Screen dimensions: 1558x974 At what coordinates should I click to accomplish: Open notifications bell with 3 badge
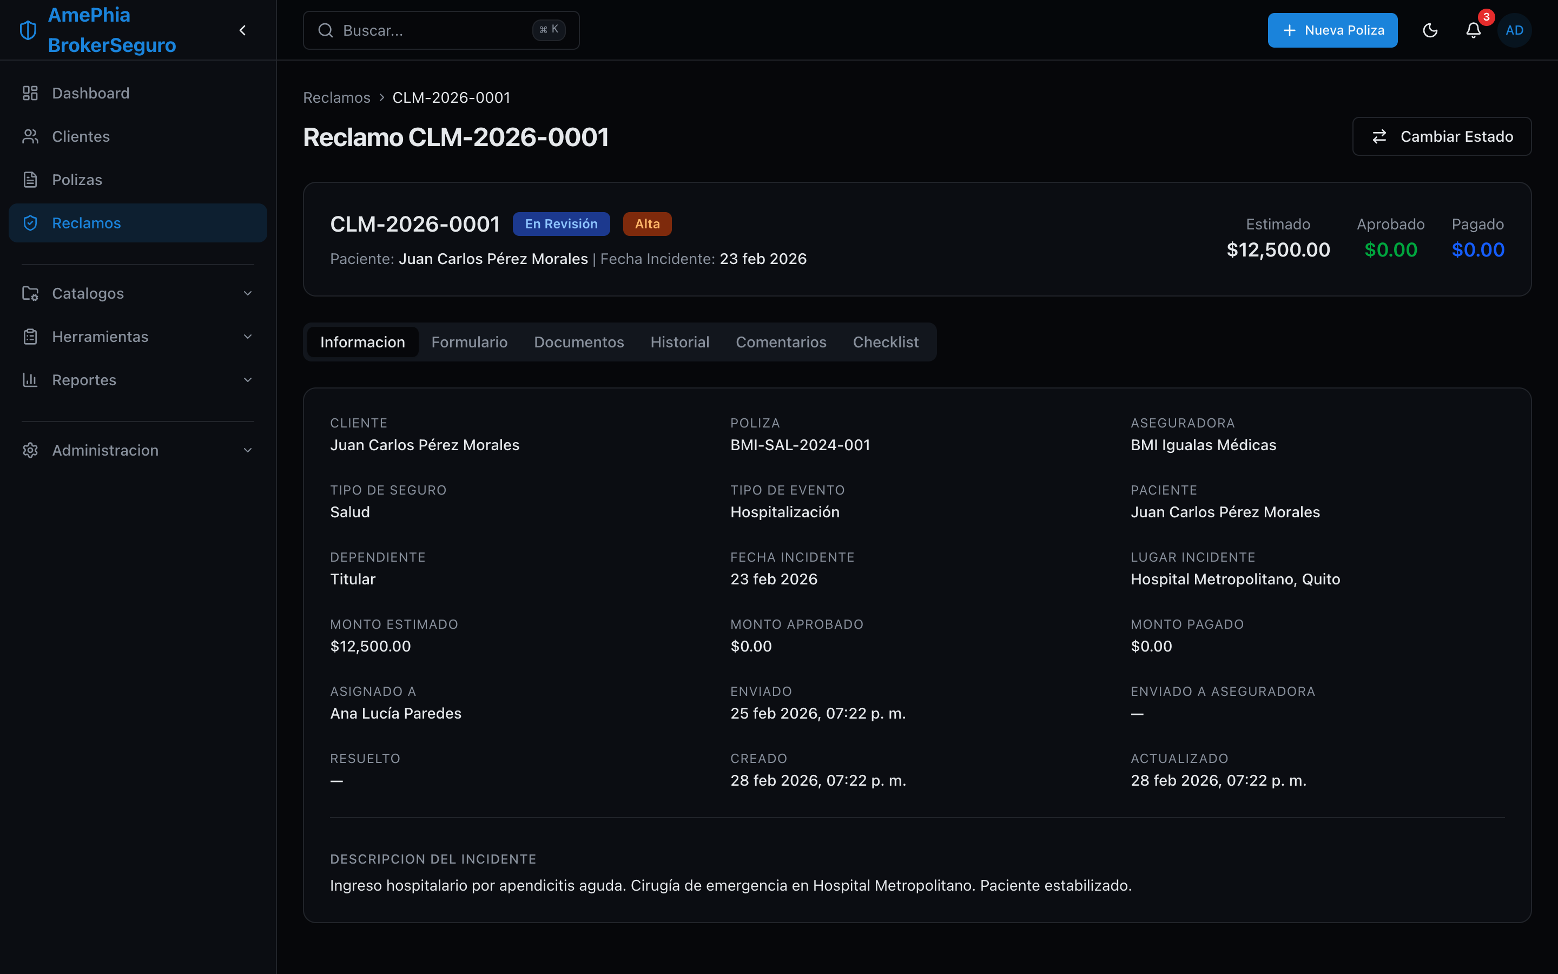coord(1474,30)
